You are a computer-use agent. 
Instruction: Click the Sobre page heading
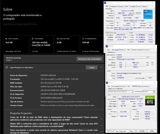(8, 9)
